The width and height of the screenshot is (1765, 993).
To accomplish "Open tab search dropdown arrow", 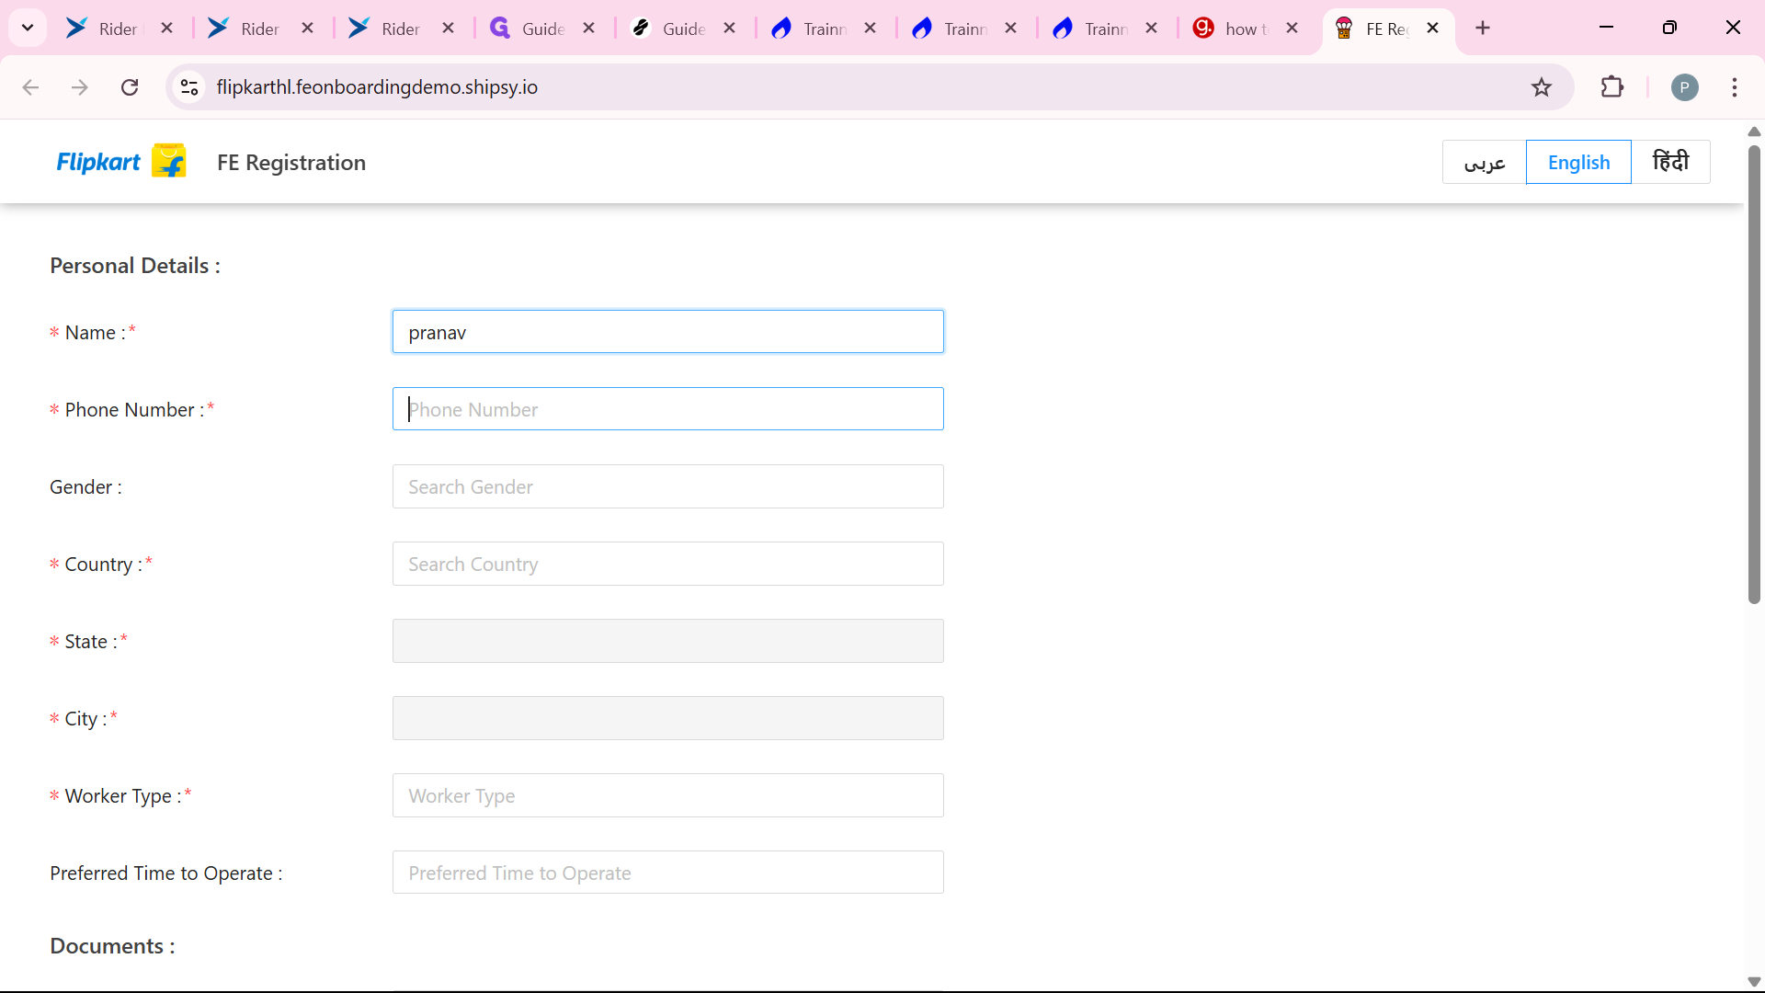I will [28, 29].
